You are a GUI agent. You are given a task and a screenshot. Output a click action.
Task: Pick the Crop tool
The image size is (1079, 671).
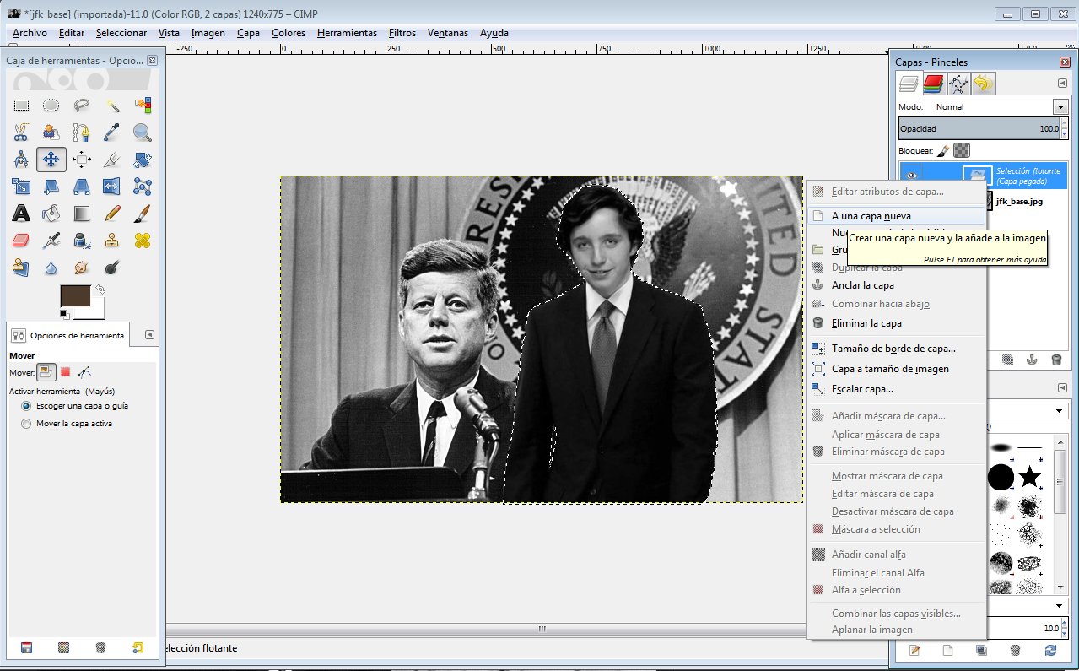112,159
